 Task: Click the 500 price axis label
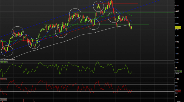[177, 42]
